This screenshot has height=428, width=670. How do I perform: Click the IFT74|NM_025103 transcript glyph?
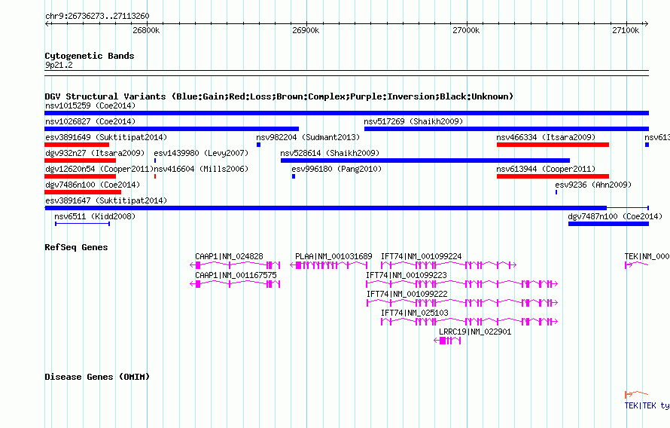click(x=469, y=322)
